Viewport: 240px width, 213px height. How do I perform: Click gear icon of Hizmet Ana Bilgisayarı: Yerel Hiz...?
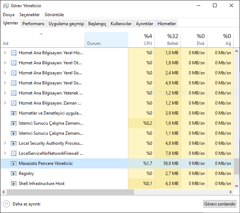click(14, 53)
